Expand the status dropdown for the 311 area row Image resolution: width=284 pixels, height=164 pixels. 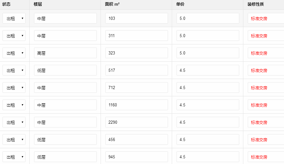pyautogui.click(x=14, y=36)
